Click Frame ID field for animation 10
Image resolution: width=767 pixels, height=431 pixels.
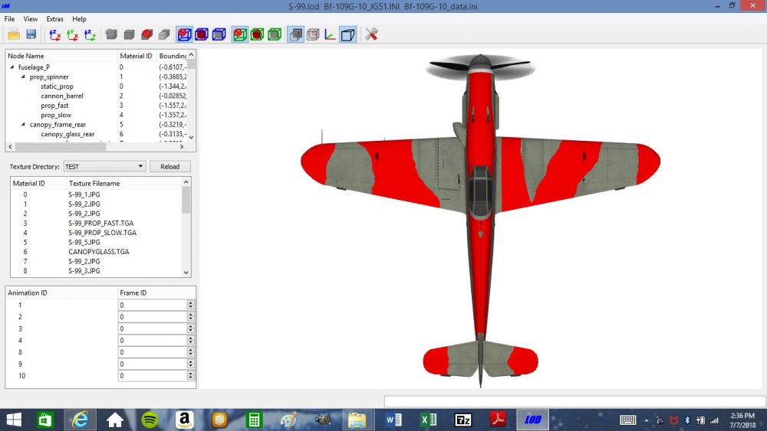pos(152,376)
